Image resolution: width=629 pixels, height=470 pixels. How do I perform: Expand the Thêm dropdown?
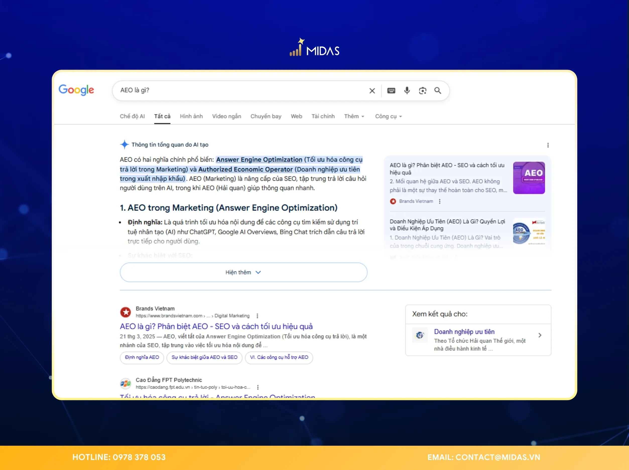tap(354, 117)
